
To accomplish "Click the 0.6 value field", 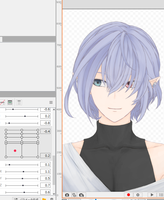I will (45, 192).
